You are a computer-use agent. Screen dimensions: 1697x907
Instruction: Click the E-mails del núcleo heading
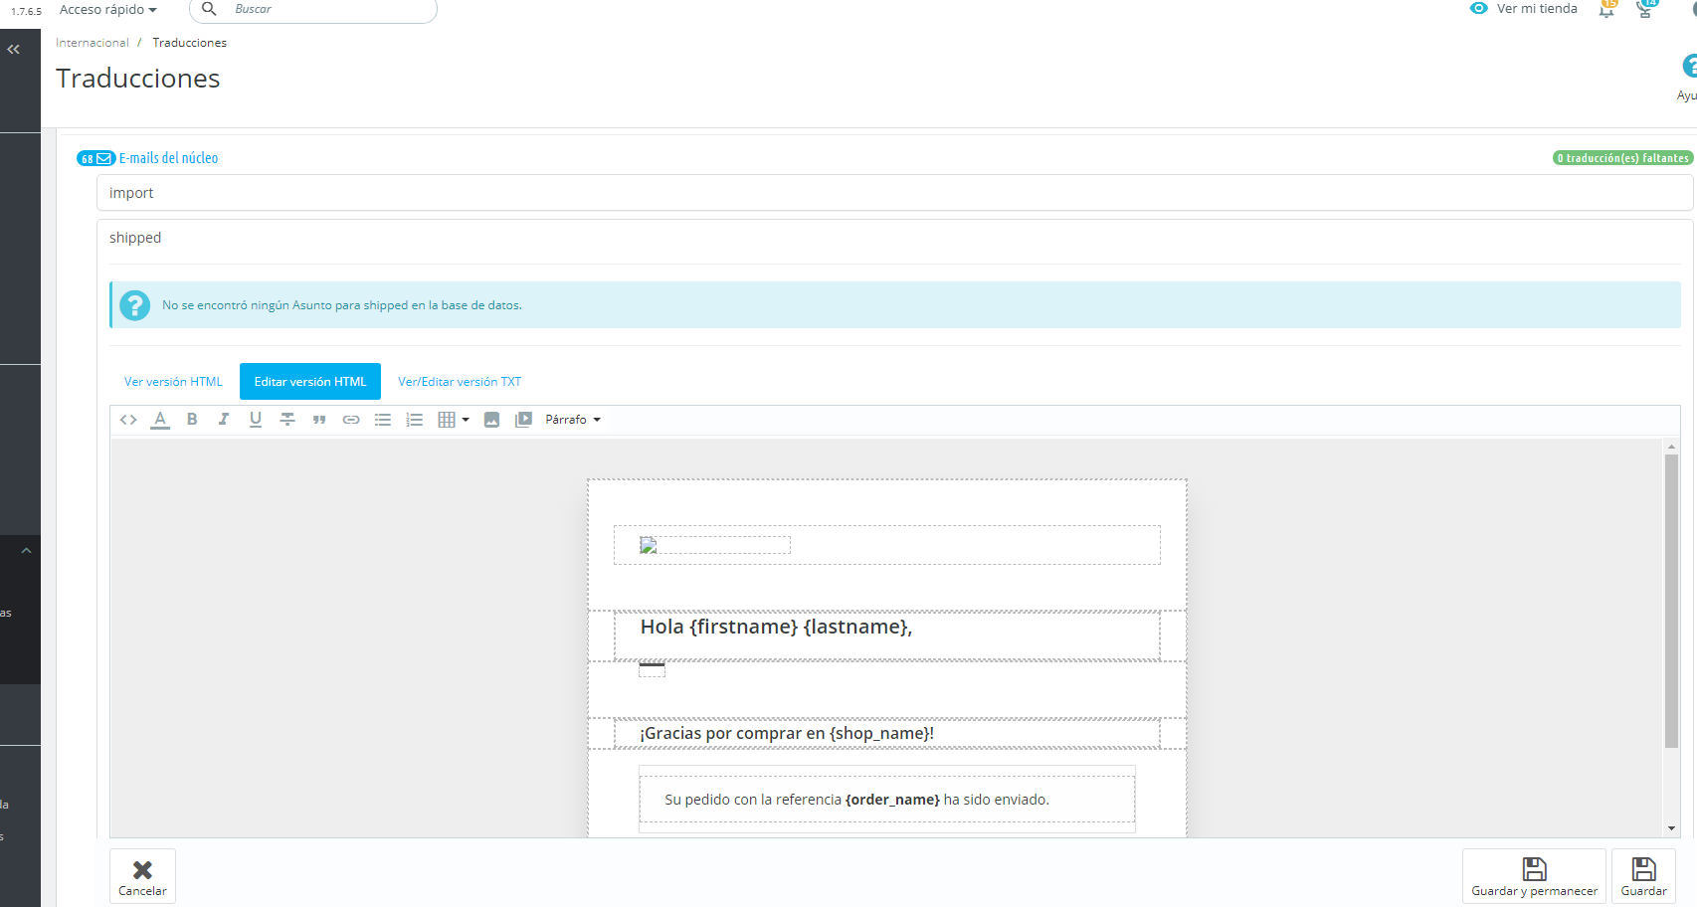click(169, 158)
